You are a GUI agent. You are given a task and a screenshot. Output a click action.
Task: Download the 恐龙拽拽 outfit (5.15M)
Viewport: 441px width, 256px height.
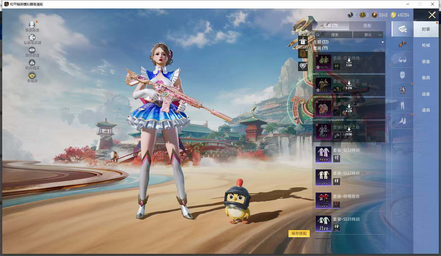click(349, 62)
